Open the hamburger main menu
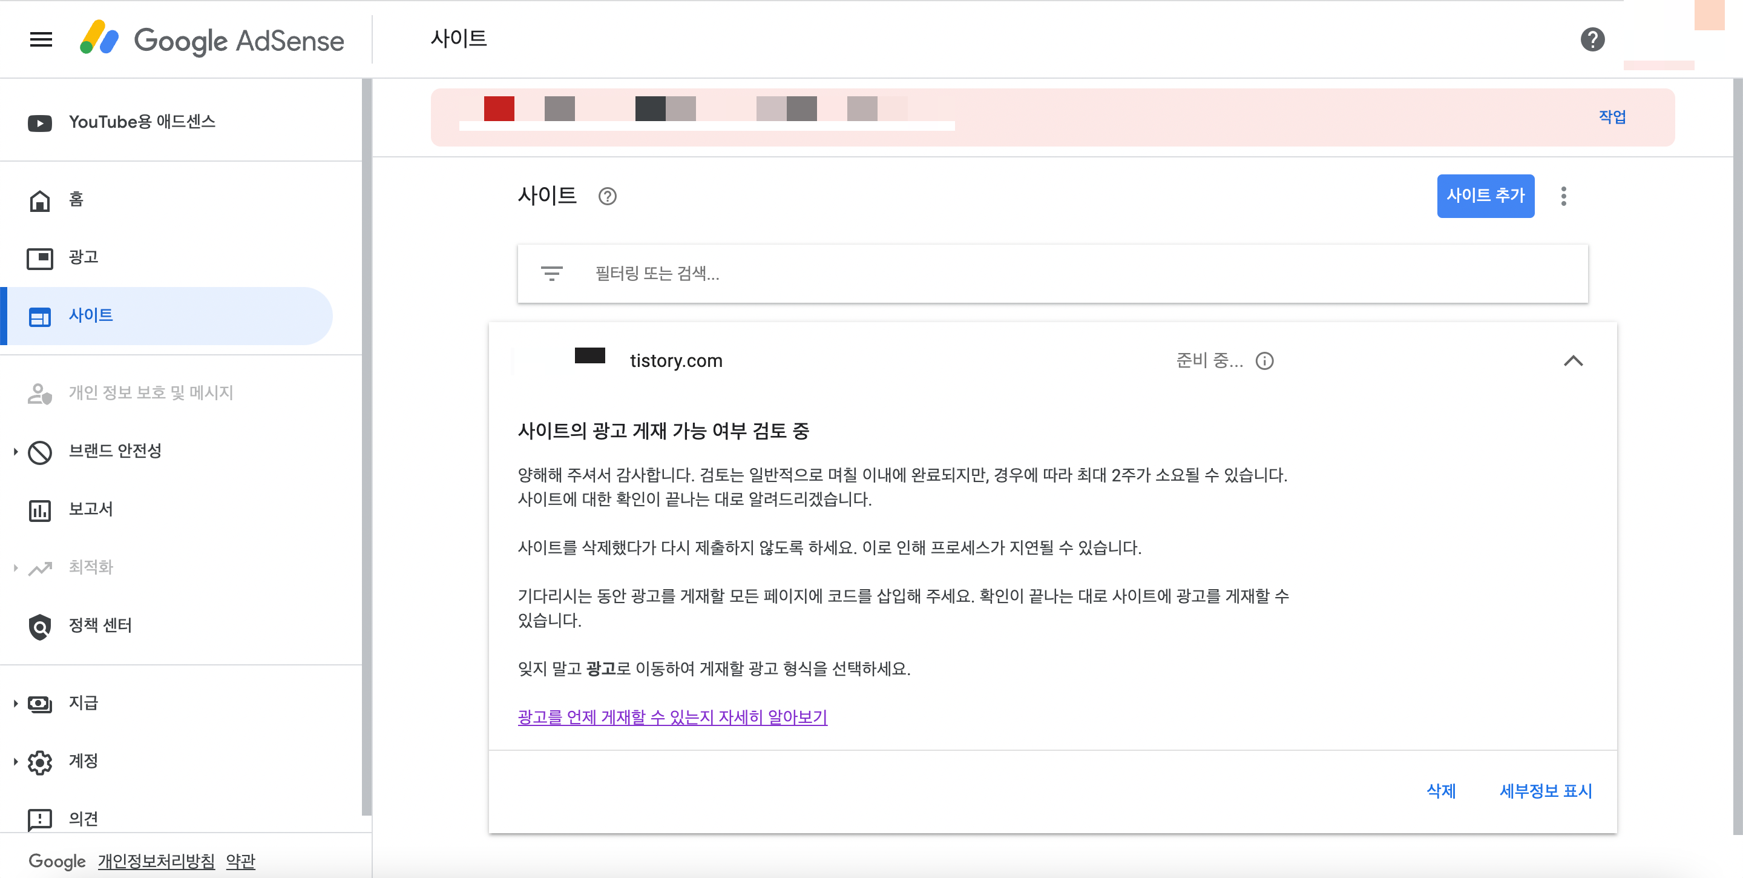Screen dimensions: 1743x878 41,39
